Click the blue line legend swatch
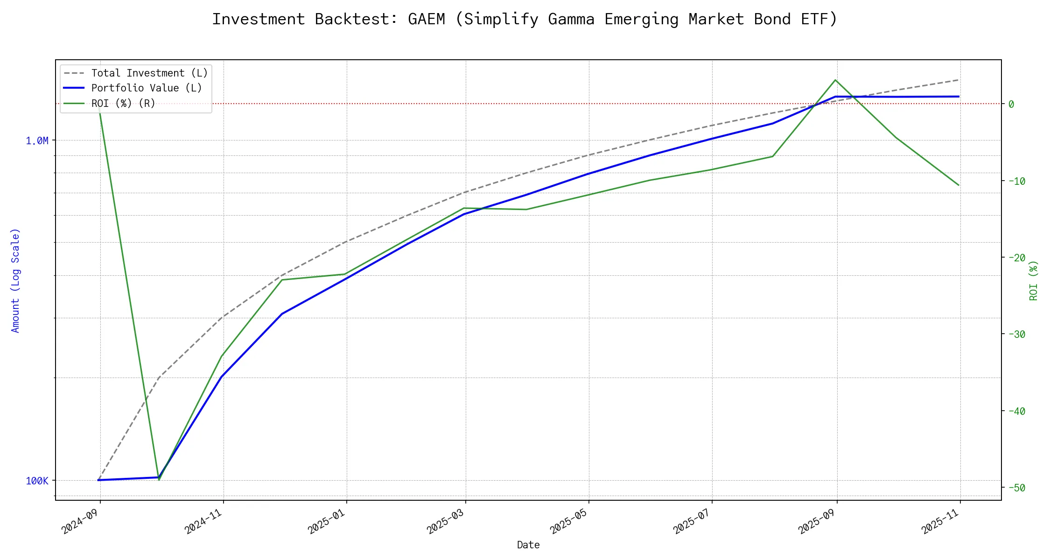 (x=74, y=88)
